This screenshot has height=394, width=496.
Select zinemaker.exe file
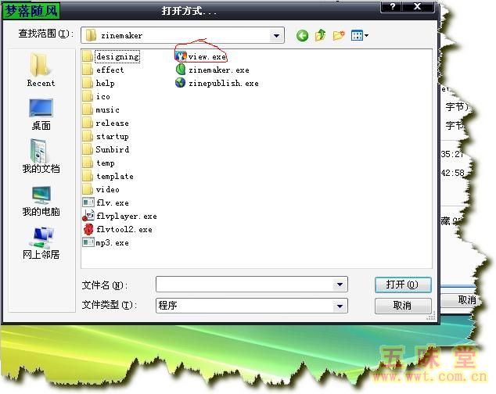[217, 70]
